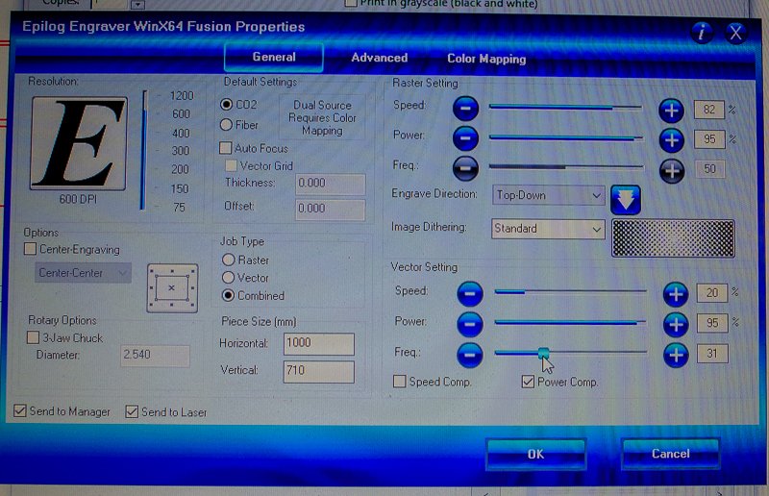Viewport: 769px width, 496px height.
Task: Select Vector job type
Action: pos(228,278)
